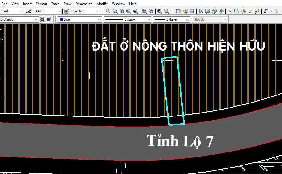Open the Dimension Style manager icon

[x=28, y=11]
